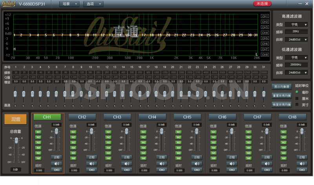Click the CH2 延时 delay input field
The height and width of the screenshot is (185, 314).
[x=74, y=170]
